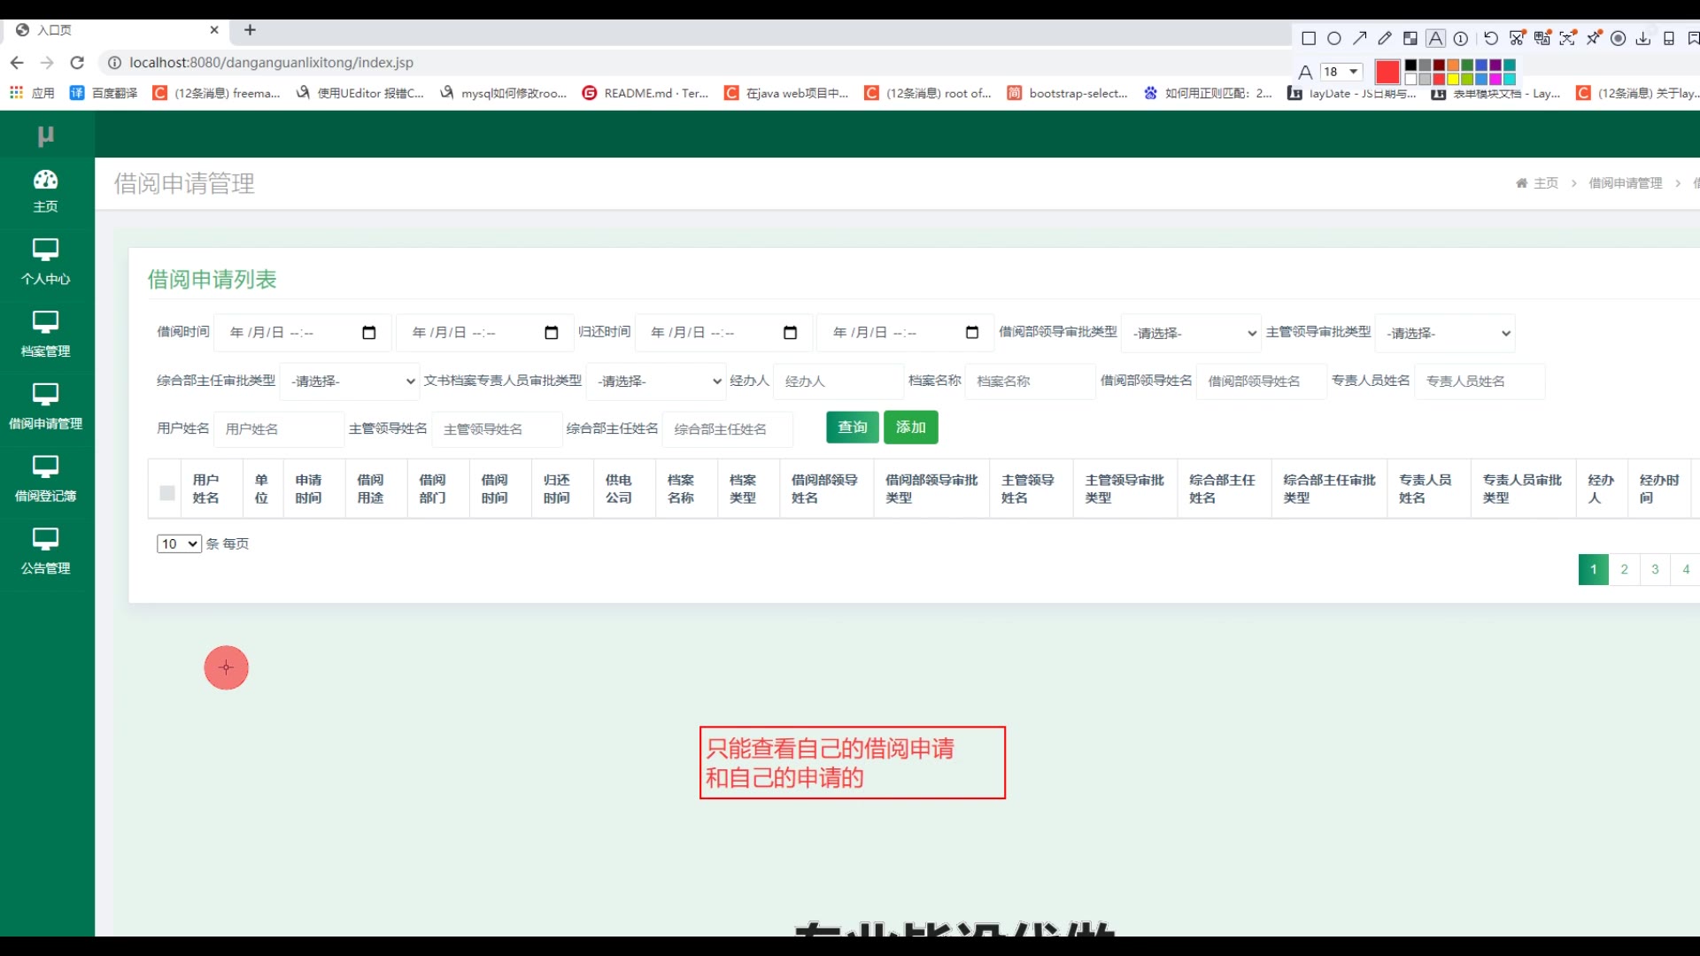The image size is (1700, 956).
Task: Pick the yellow color swatch
Action: (1454, 79)
